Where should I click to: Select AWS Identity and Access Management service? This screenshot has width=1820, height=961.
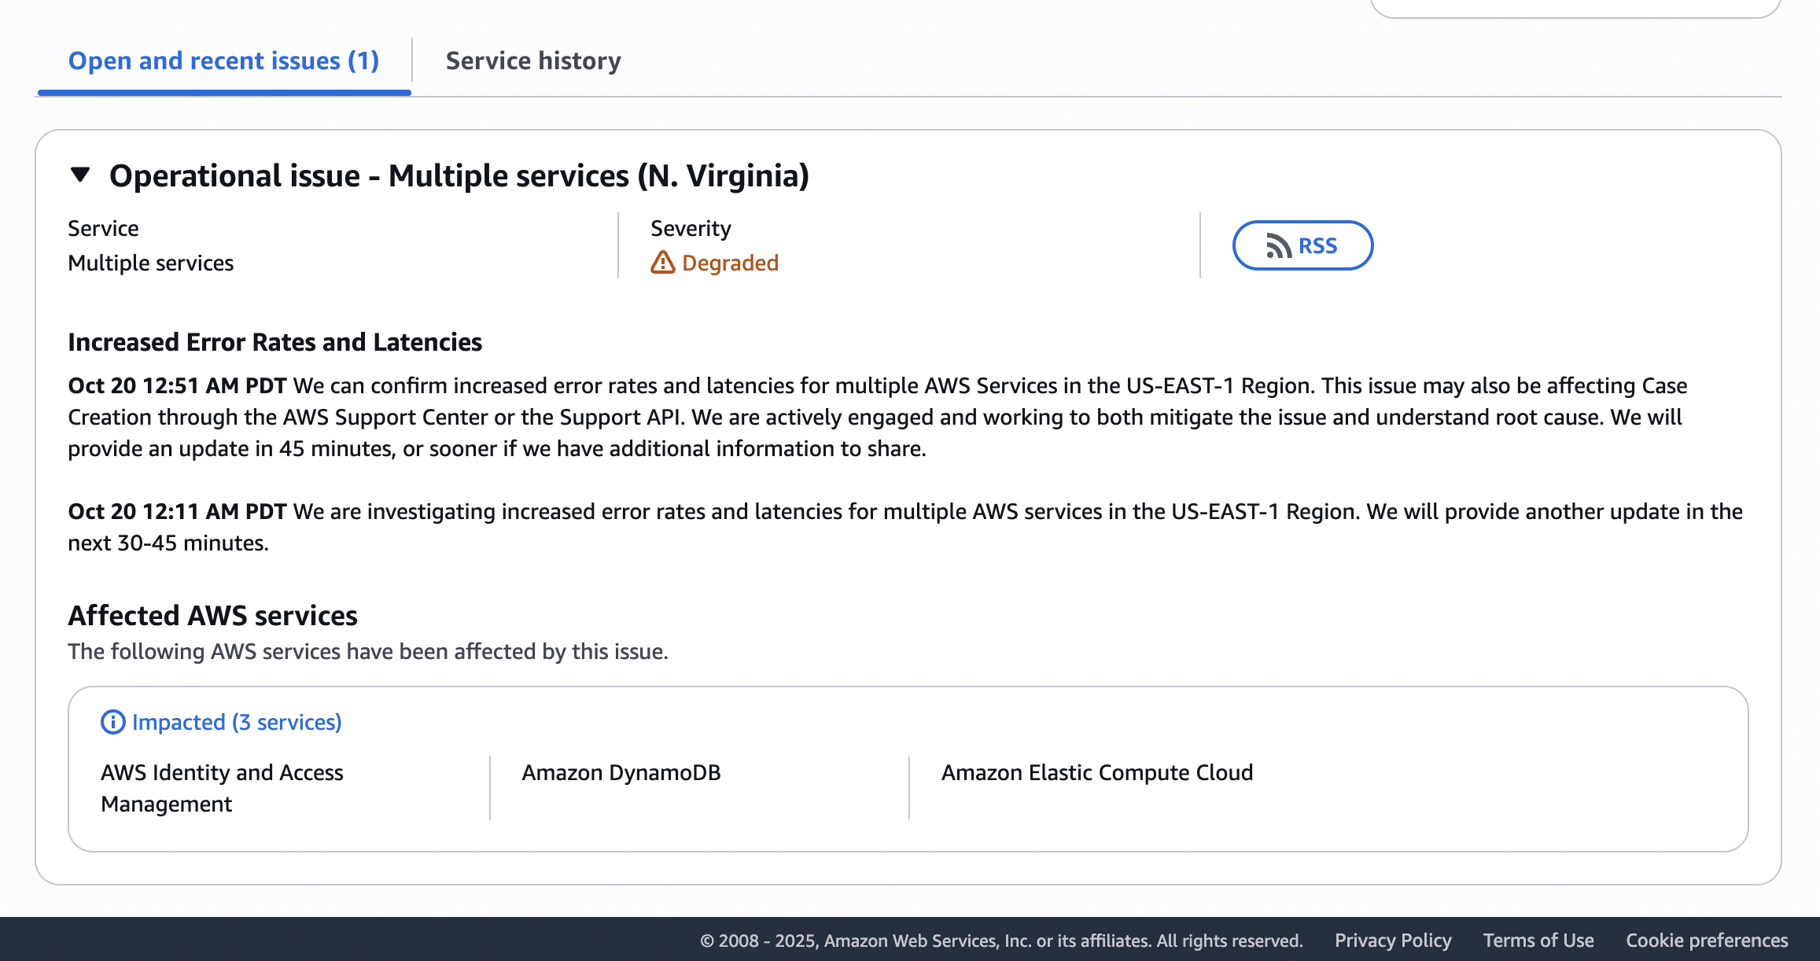(x=222, y=788)
